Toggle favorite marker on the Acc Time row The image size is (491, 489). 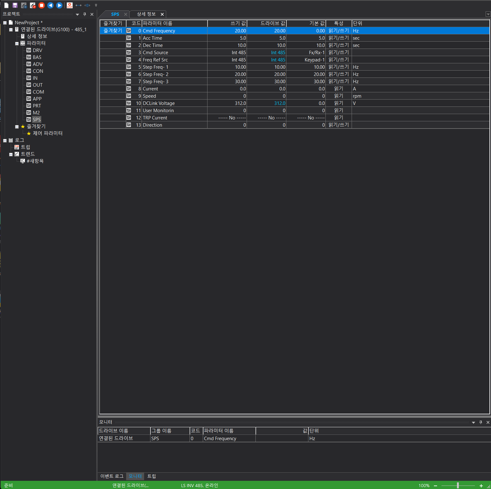point(112,38)
